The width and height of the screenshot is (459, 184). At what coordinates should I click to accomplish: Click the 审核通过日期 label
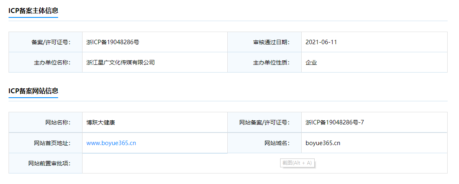pyautogui.click(x=271, y=42)
